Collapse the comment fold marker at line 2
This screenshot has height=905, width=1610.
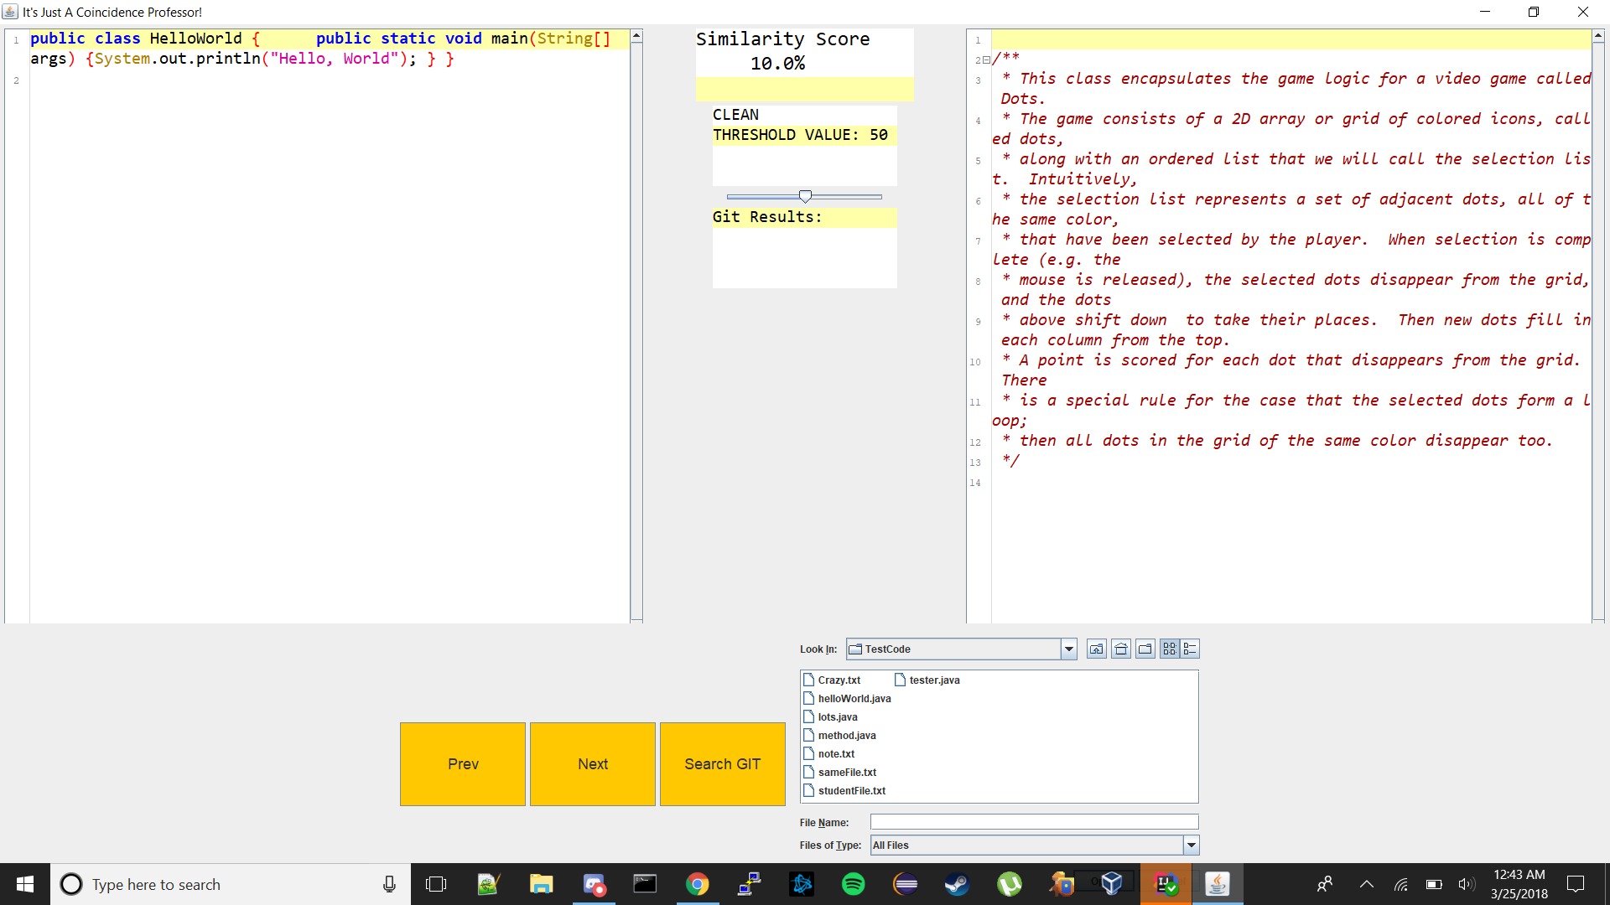coord(986,60)
